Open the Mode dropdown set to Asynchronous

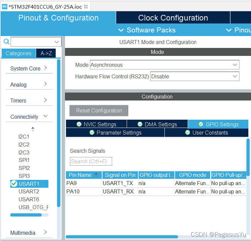pos(164,65)
